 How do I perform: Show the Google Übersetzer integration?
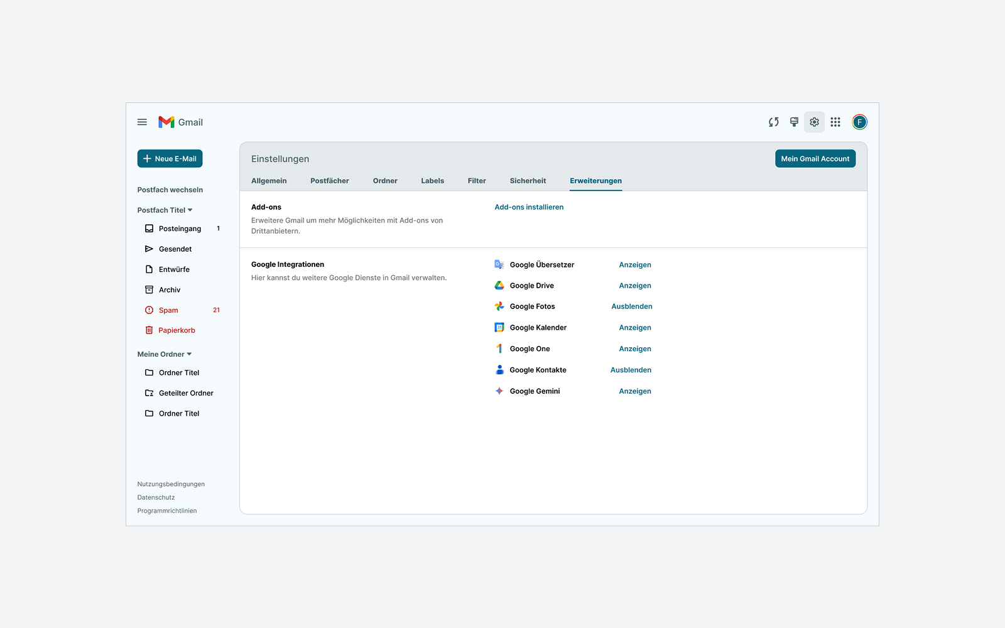point(635,265)
